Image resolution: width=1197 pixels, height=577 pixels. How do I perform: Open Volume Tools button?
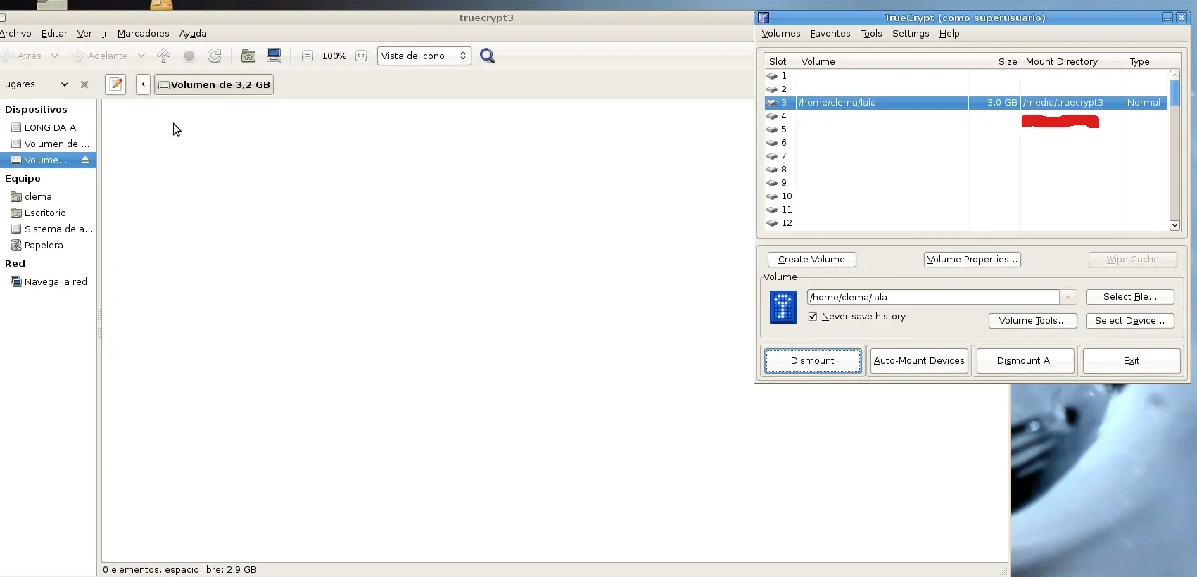click(1032, 320)
